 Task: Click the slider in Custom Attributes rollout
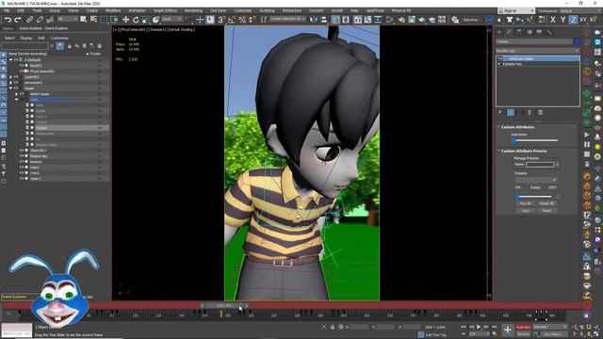tap(535, 140)
